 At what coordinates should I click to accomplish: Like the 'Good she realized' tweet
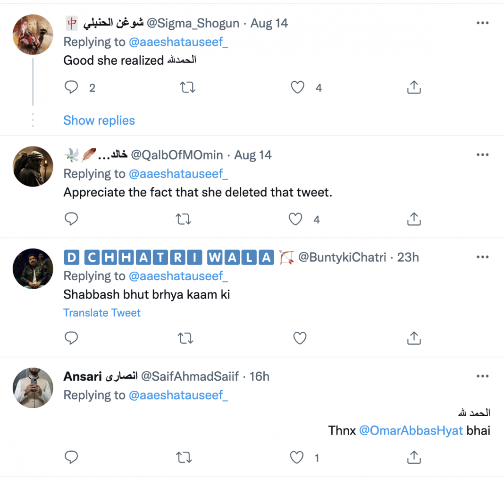click(297, 87)
